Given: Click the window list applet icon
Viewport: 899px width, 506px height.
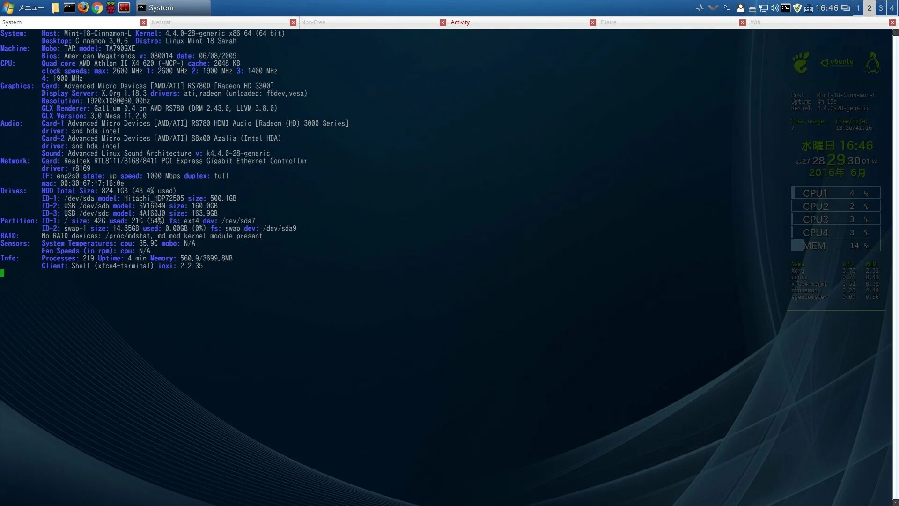Looking at the screenshot, I should click(x=846, y=8).
